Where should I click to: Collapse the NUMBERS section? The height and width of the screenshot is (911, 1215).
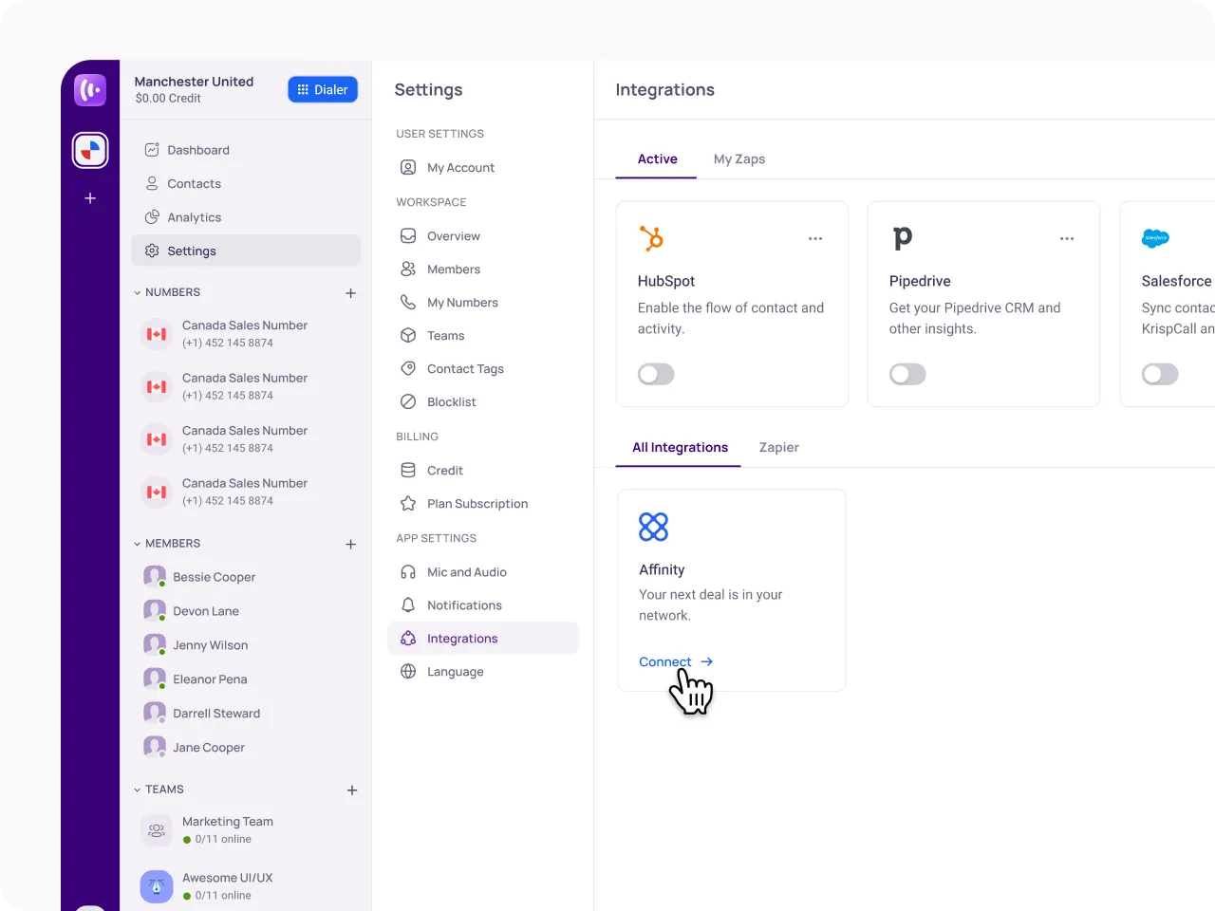138,293
